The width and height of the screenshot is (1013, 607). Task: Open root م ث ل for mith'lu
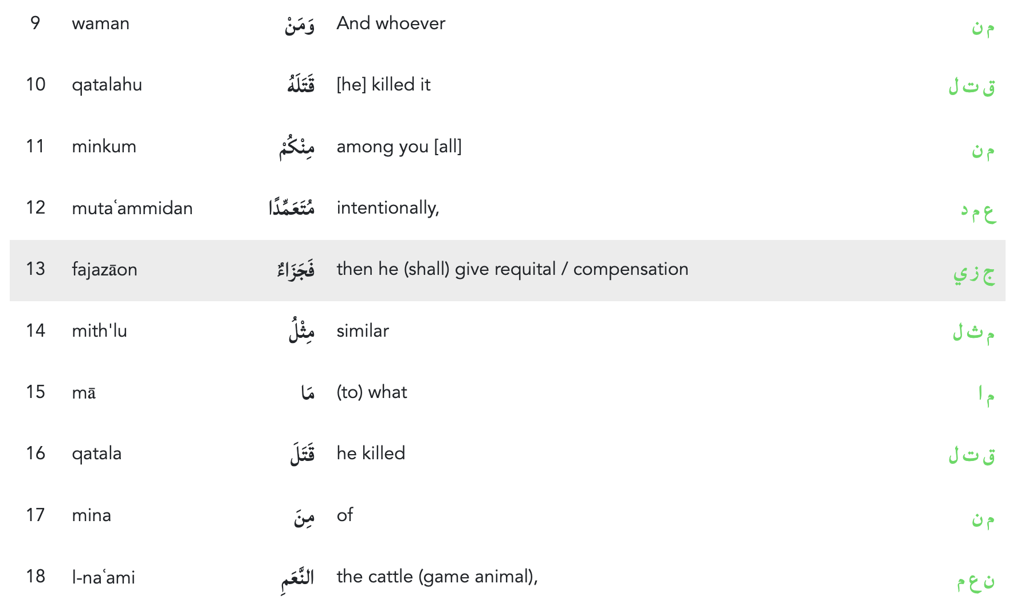tap(973, 333)
